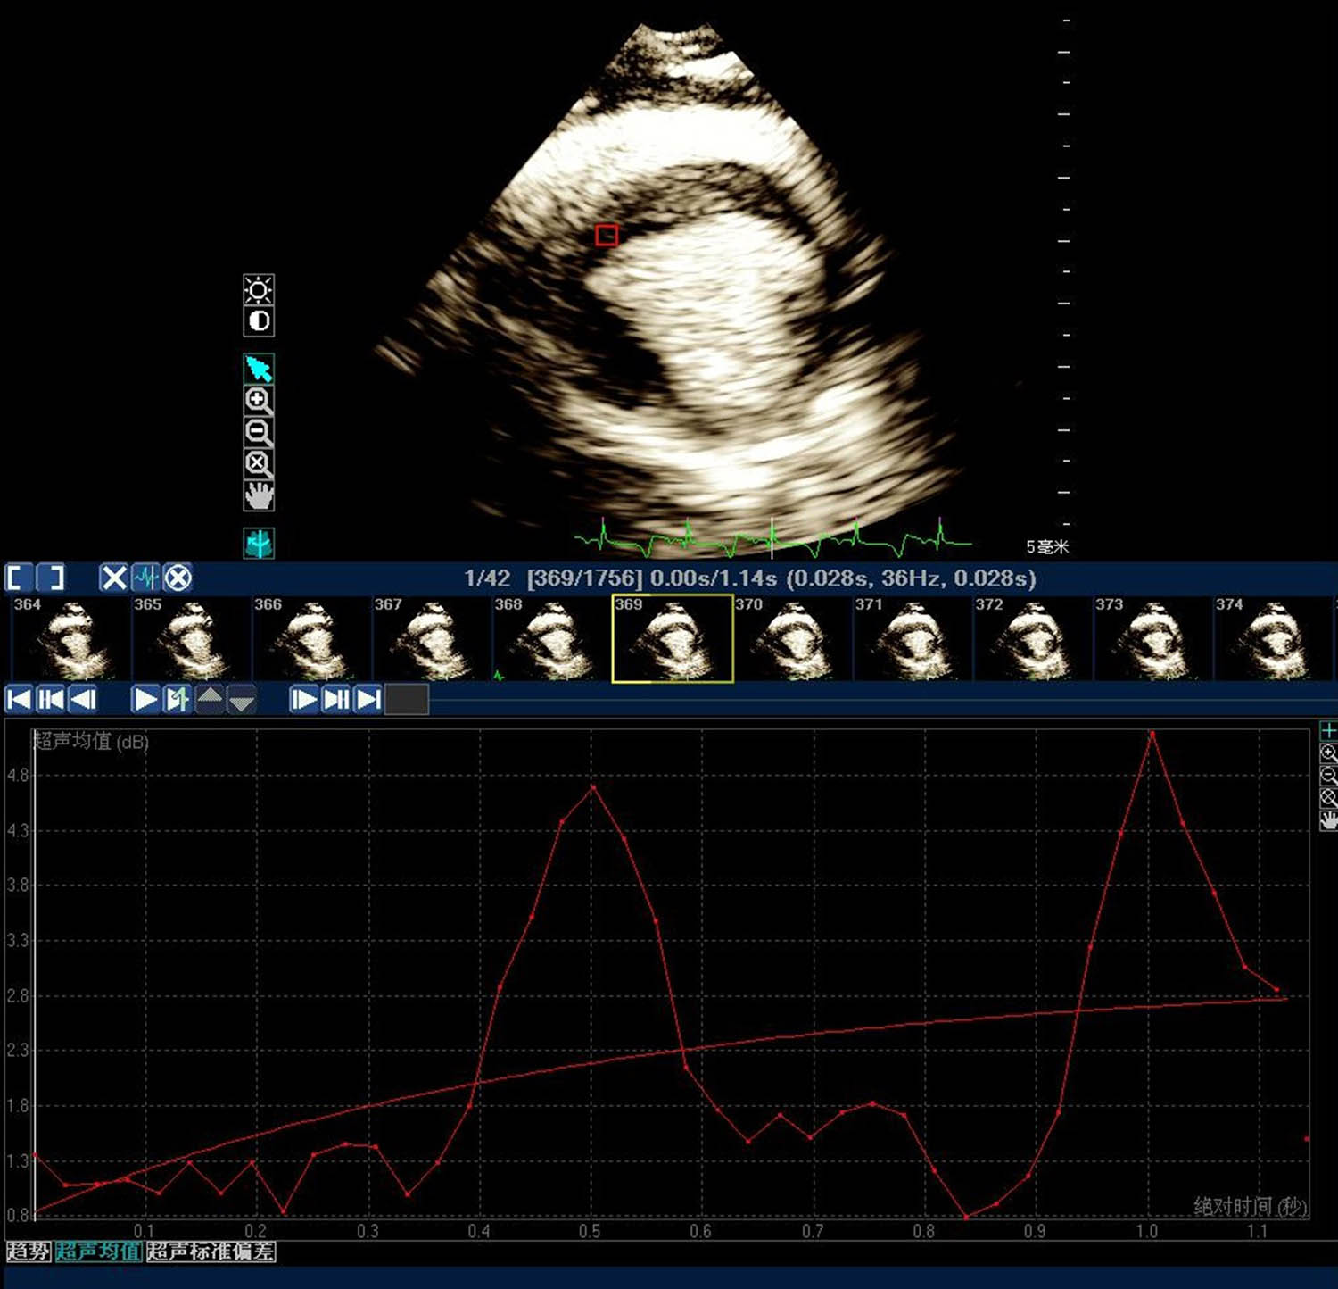The image size is (1338, 1289).
Task: Set loop end with right bracket button
Action: point(51,578)
